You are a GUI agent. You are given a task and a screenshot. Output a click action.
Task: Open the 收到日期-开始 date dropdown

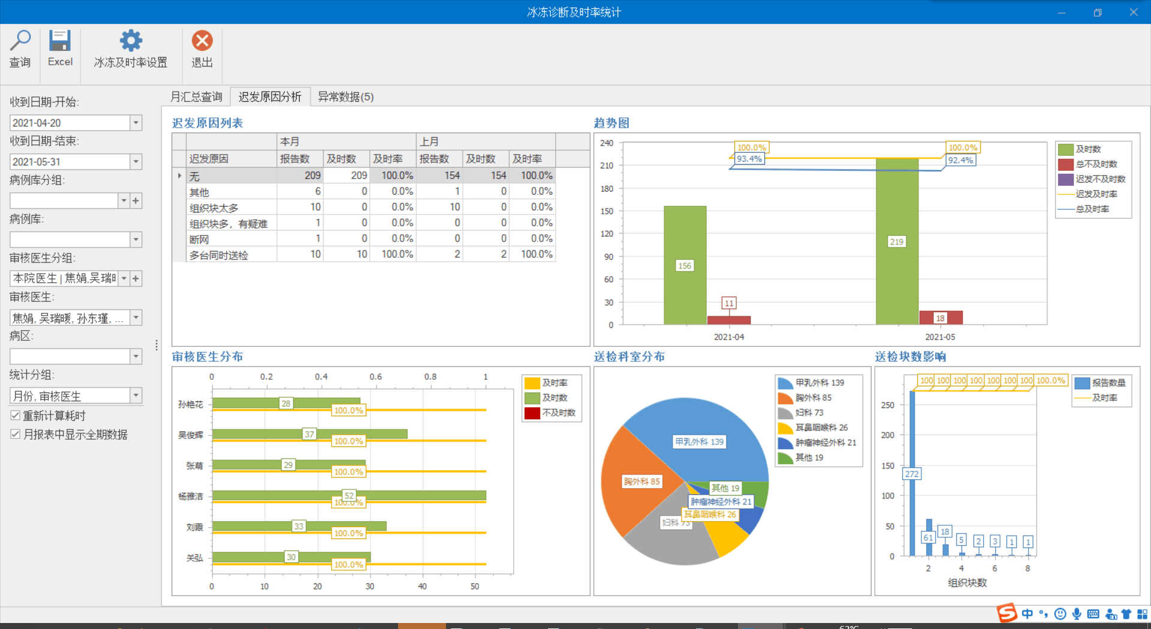(136, 123)
